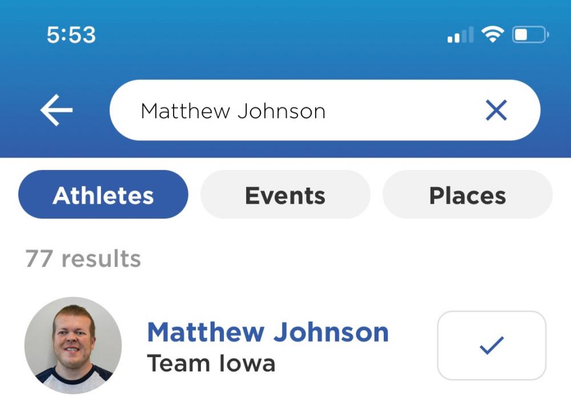
Task: Switch to the Places filter tab
Action: [468, 195]
